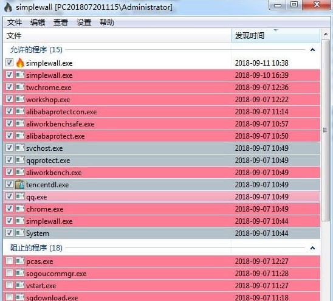Click timestamp 2018-09-10 16:39
This screenshot has height=301, width=333.
coord(262,75)
